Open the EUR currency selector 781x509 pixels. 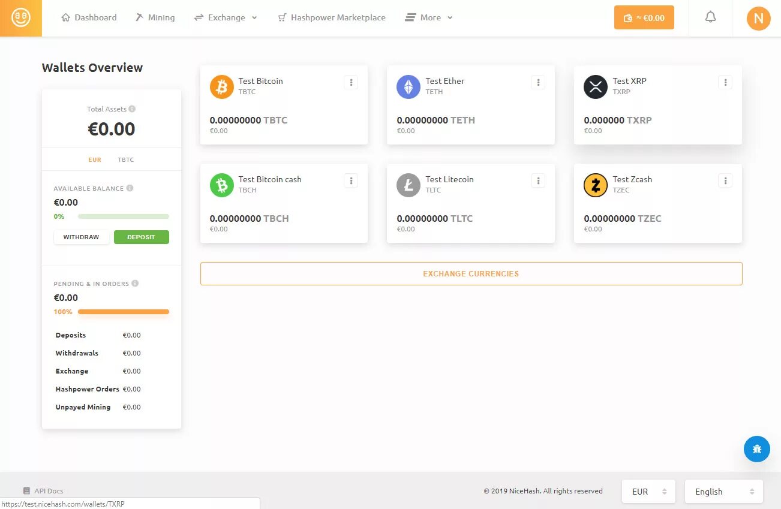[x=648, y=491]
